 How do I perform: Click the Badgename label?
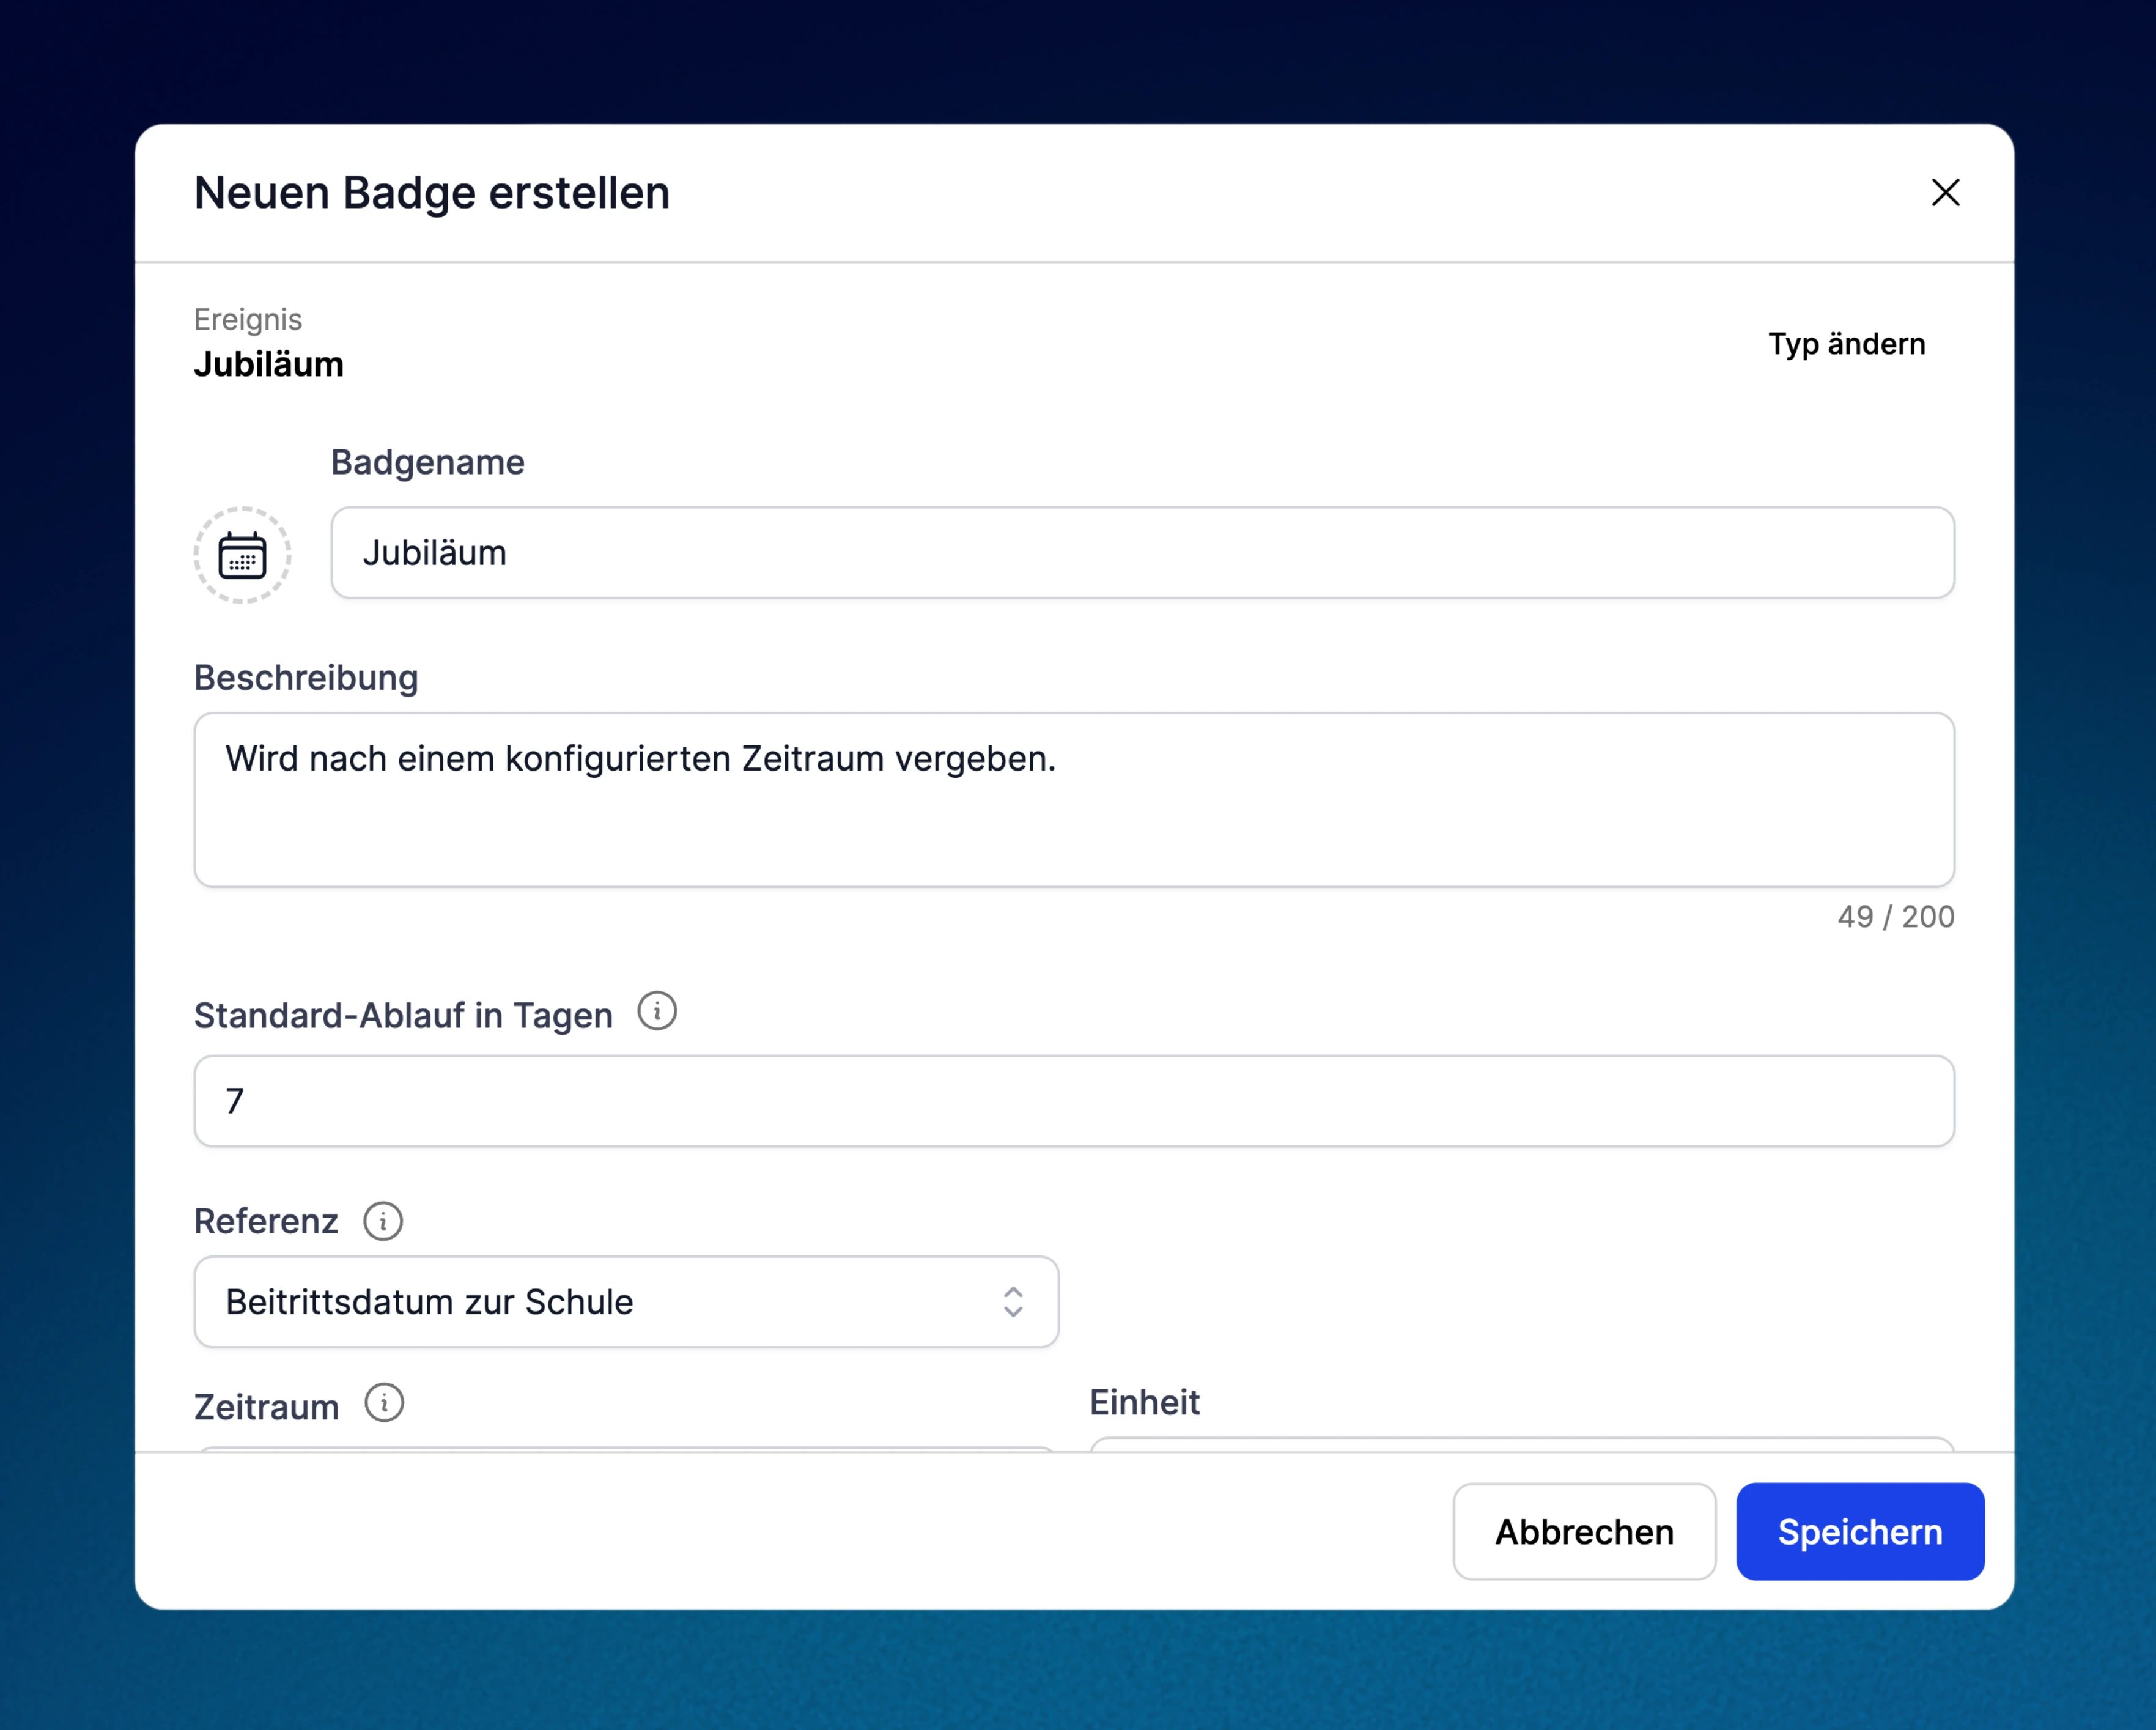(x=428, y=462)
